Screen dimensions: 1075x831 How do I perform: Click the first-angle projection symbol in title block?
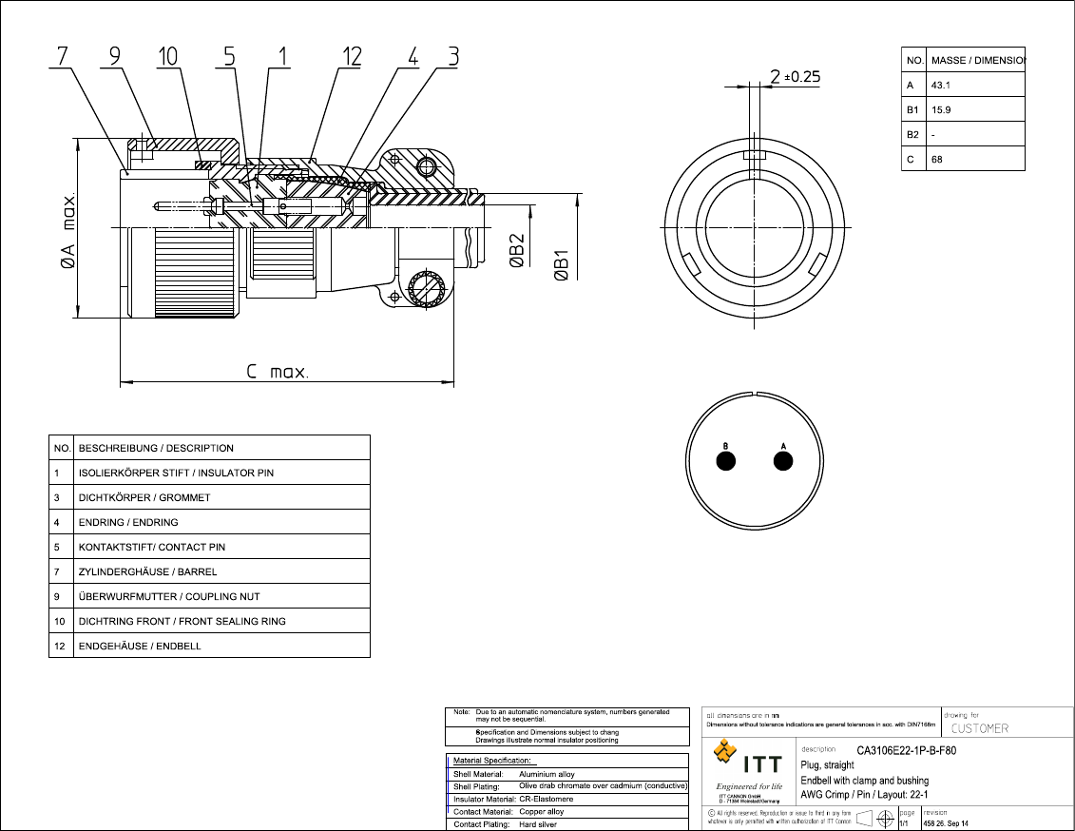[876, 818]
